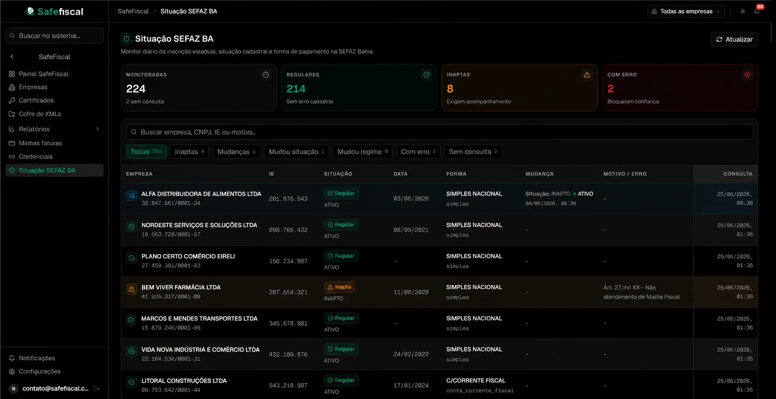Viewport: 776px width, 399px height.
Task: Click the Safefiscal logo icon
Action: click(x=30, y=11)
